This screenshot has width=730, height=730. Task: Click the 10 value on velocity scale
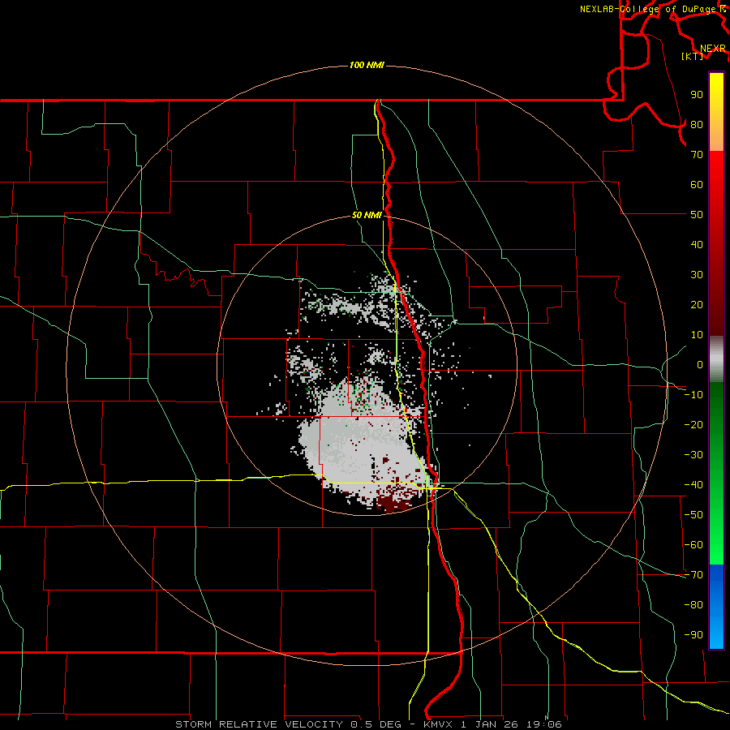pyautogui.click(x=697, y=335)
